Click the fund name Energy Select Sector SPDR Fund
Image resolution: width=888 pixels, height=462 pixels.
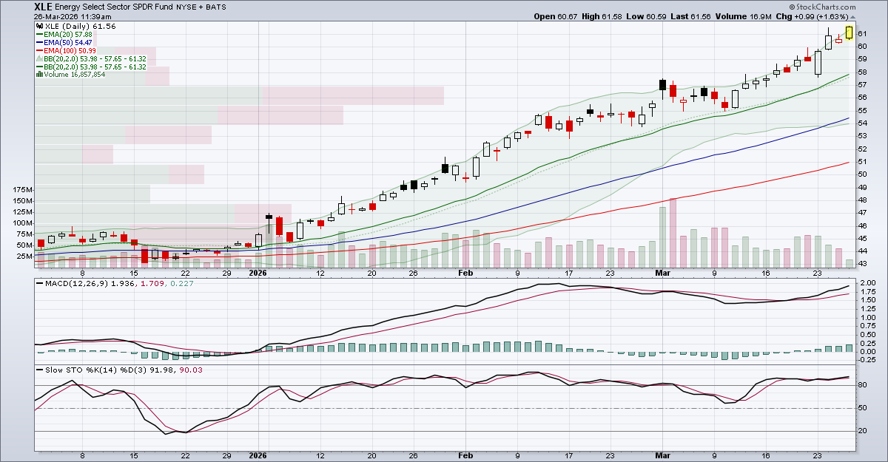pos(115,7)
